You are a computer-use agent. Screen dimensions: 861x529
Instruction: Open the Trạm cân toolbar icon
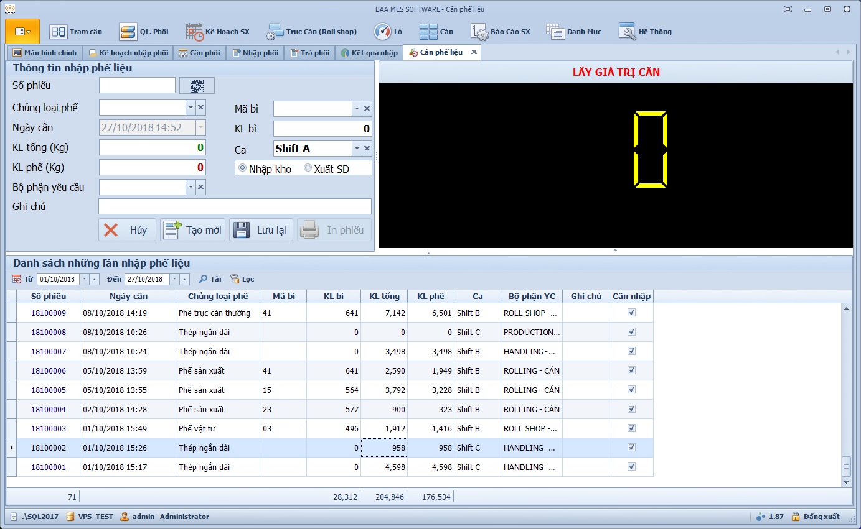coord(59,32)
